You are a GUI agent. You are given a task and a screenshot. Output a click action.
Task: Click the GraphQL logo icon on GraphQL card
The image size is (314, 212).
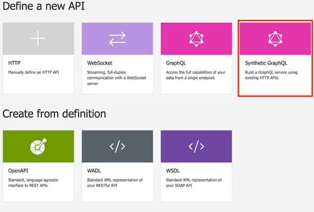pos(196,39)
